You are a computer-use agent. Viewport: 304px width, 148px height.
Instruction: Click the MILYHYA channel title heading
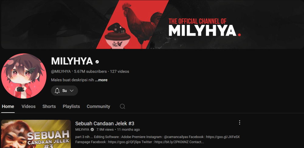coord(72,61)
